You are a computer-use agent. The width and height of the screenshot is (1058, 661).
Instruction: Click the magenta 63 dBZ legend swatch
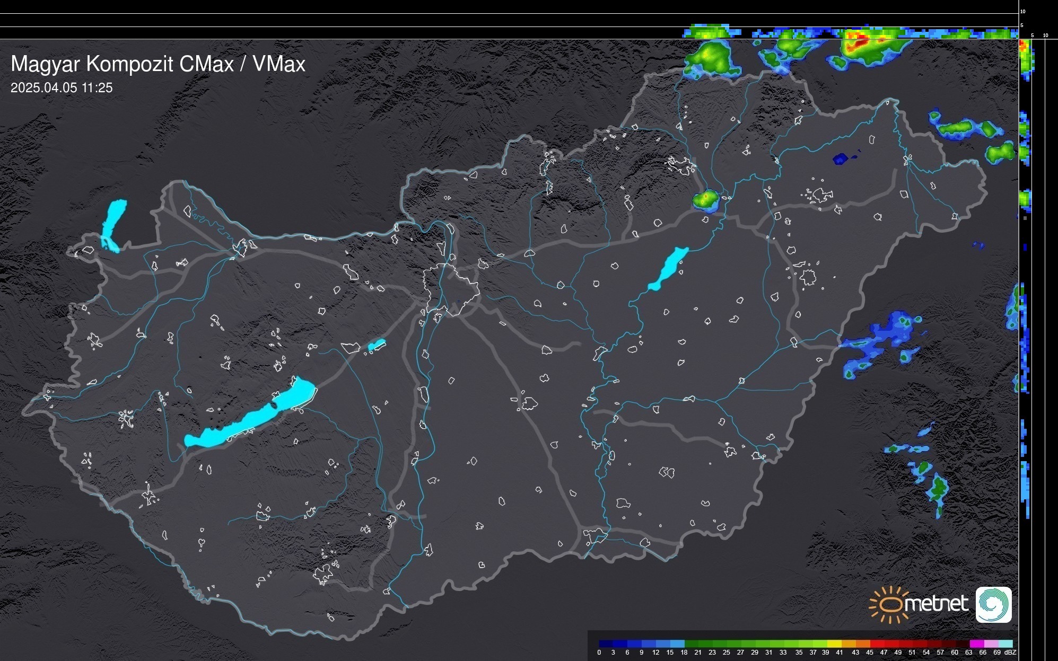pos(976,644)
